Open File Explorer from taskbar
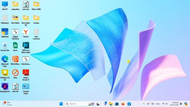The height and width of the screenshot is (107, 190). 111,104
